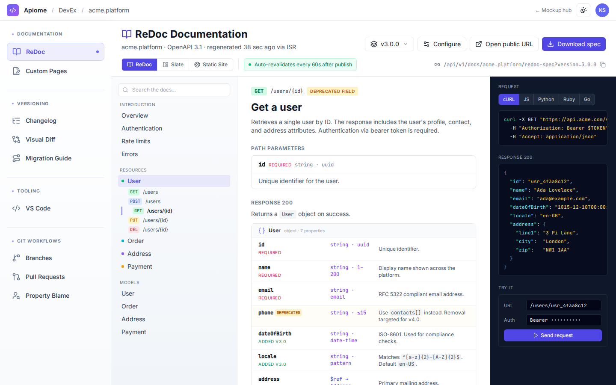The image size is (616, 385).
Task: Open DevEx breadcrumb
Action: tap(68, 10)
